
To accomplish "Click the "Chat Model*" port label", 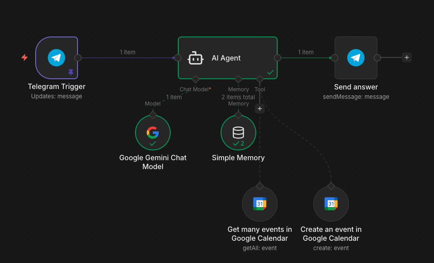I will click(196, 89).
